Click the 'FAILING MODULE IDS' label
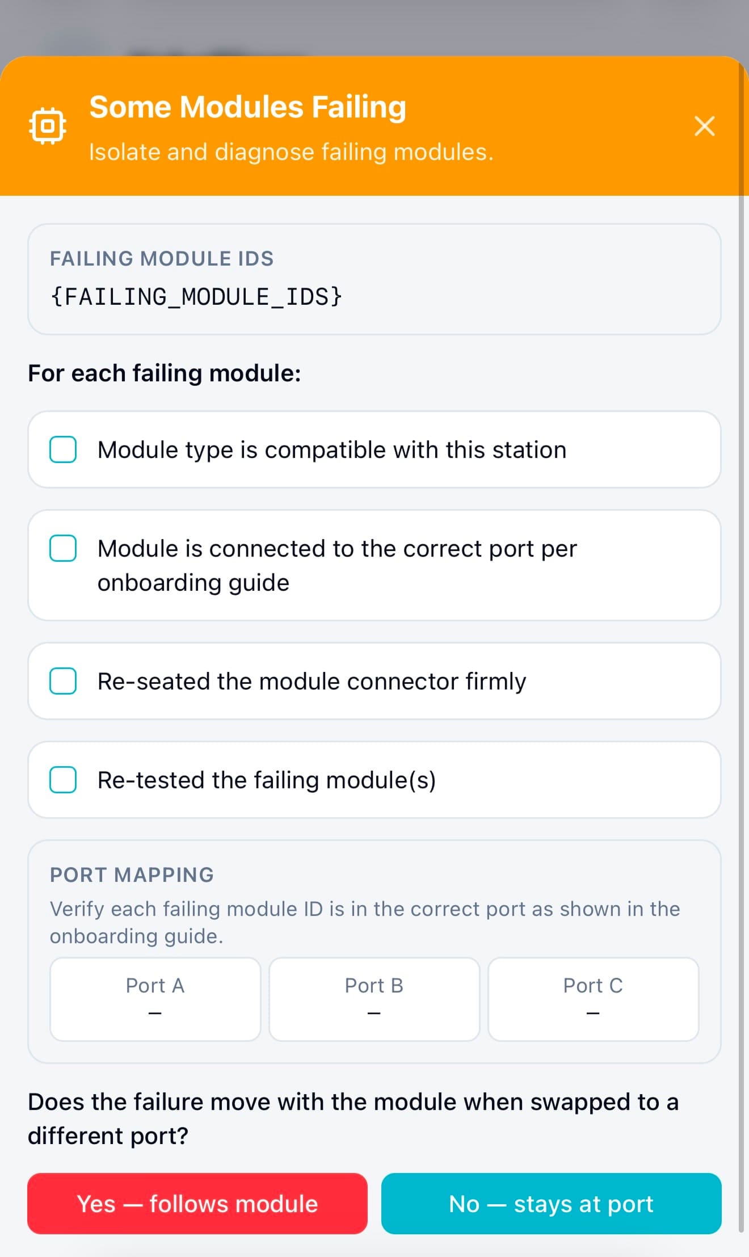Viewport: 749px width, 1257px height. point(162,259)
